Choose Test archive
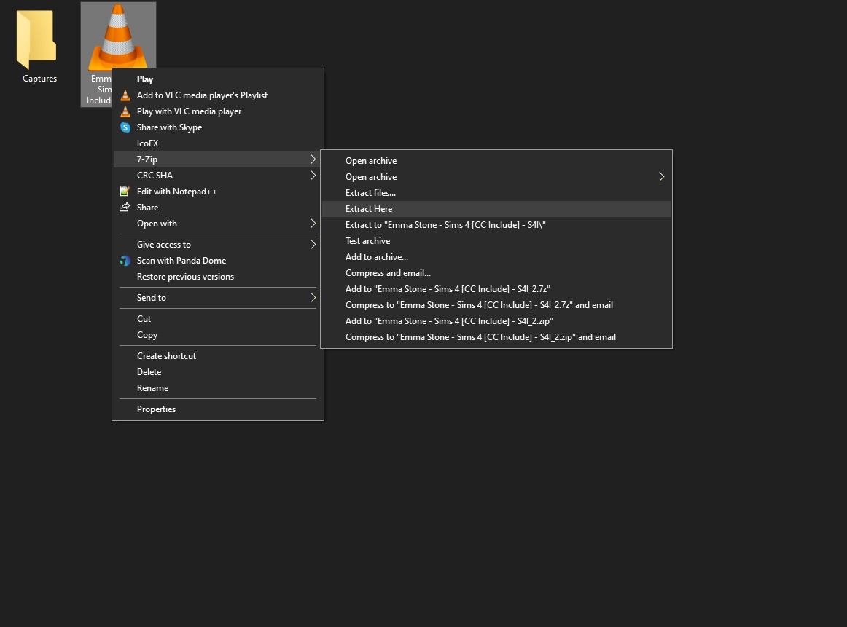 pos(496,241)
